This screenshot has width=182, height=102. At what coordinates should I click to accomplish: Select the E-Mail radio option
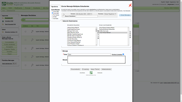pyautogui.click(x=52, y=17)
